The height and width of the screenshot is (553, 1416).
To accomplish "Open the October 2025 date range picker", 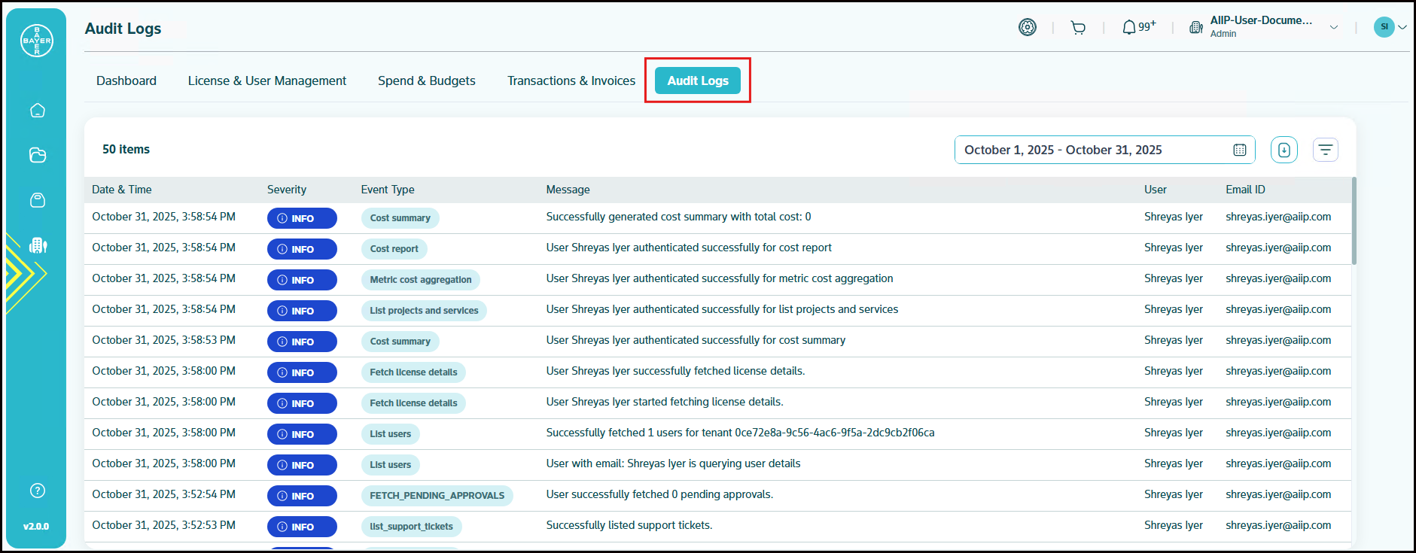I will click(x=1104, y=150).
